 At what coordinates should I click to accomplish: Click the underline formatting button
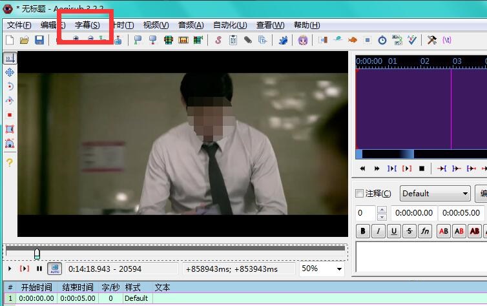393,231
